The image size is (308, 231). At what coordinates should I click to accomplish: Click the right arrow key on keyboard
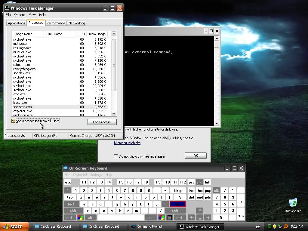208,218
